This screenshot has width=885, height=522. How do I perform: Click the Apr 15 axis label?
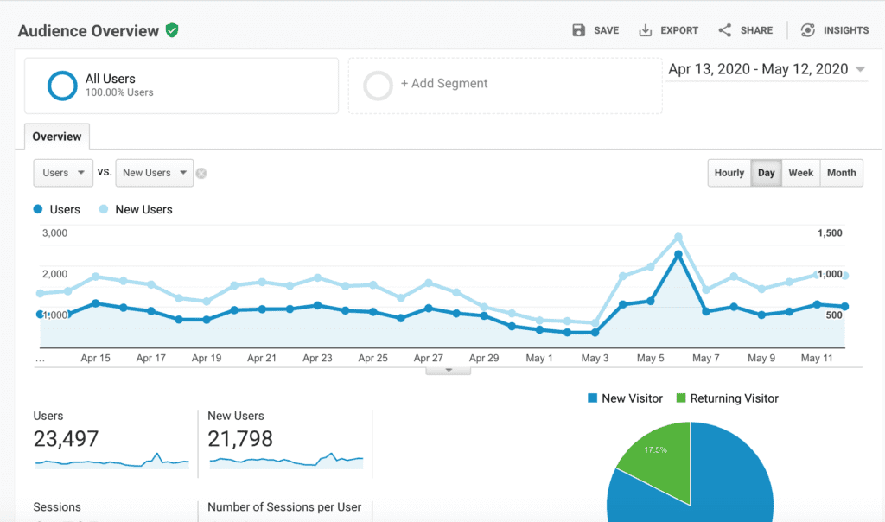coord(95,359)
